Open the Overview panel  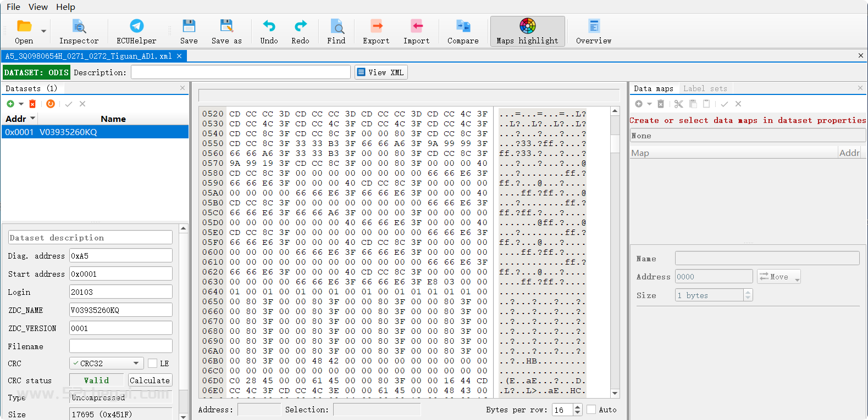tap(594, 31)
